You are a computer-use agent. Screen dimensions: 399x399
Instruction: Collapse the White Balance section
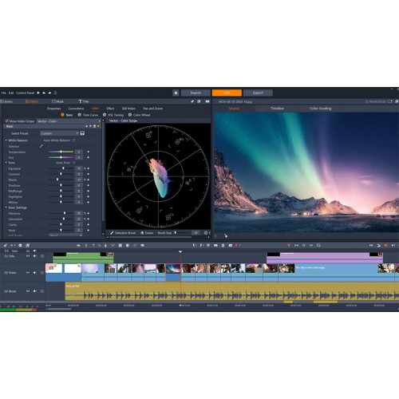6,140
